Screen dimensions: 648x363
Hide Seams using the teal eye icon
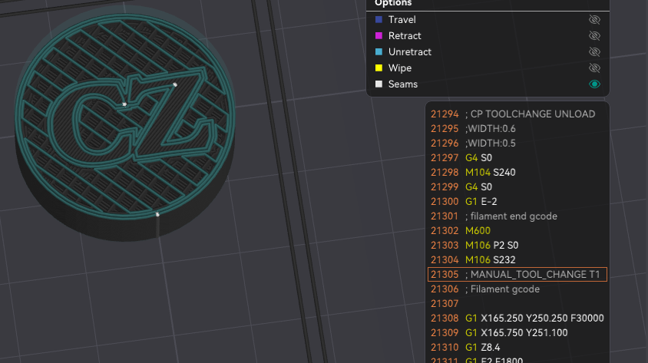[x=594, y=84]
